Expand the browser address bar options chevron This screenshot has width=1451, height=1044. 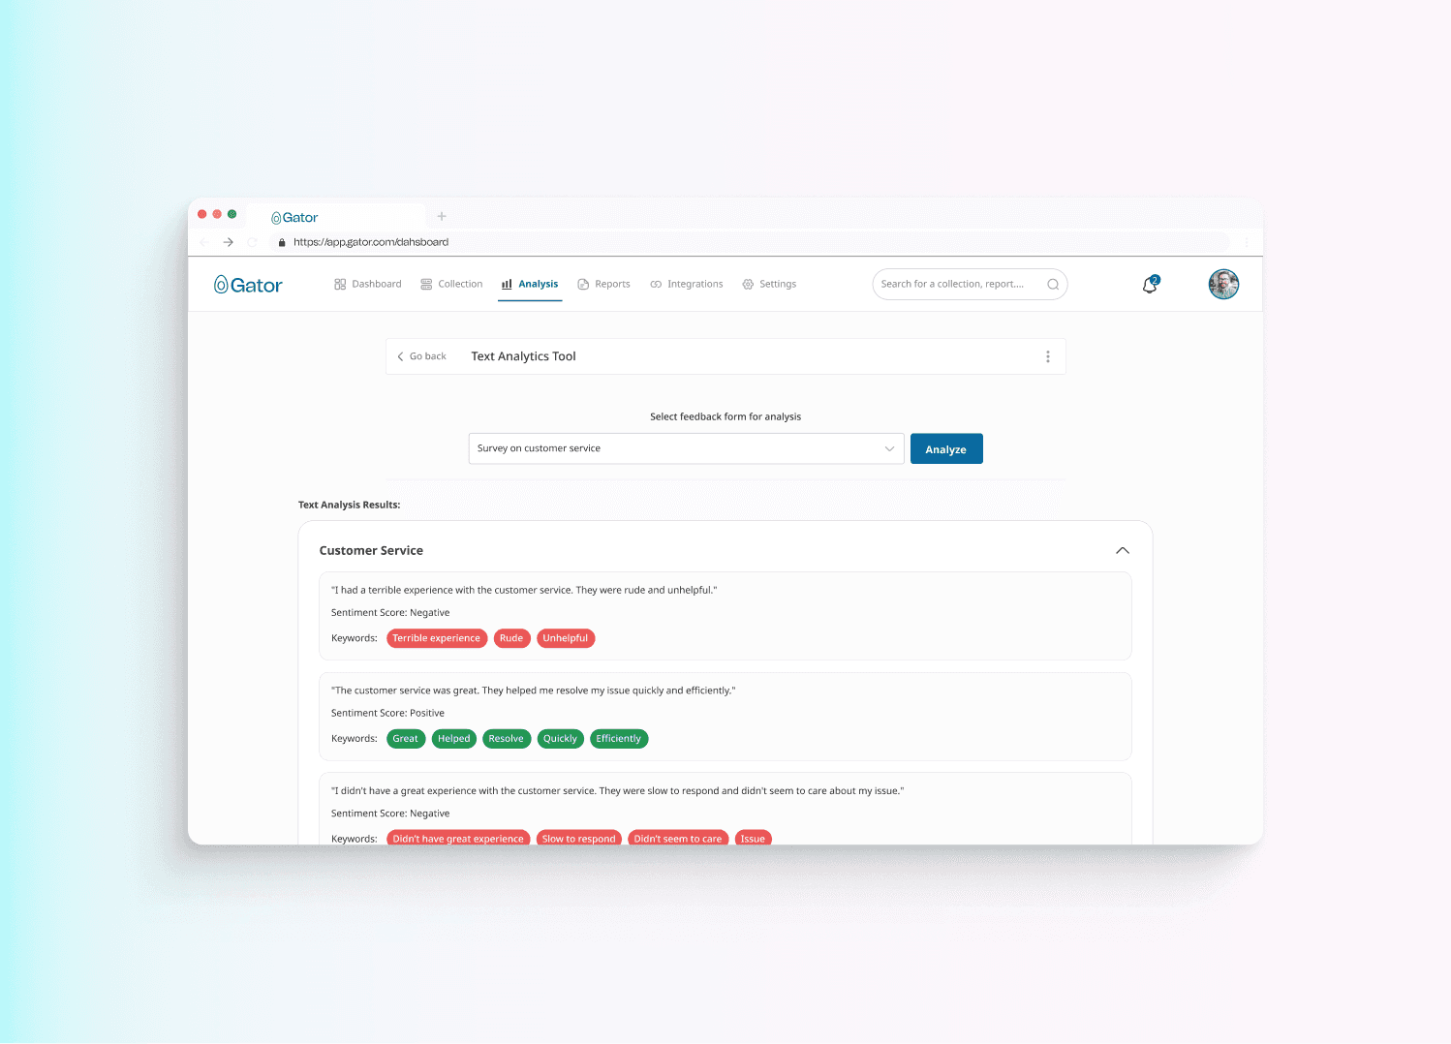[x=1246, y=242]
